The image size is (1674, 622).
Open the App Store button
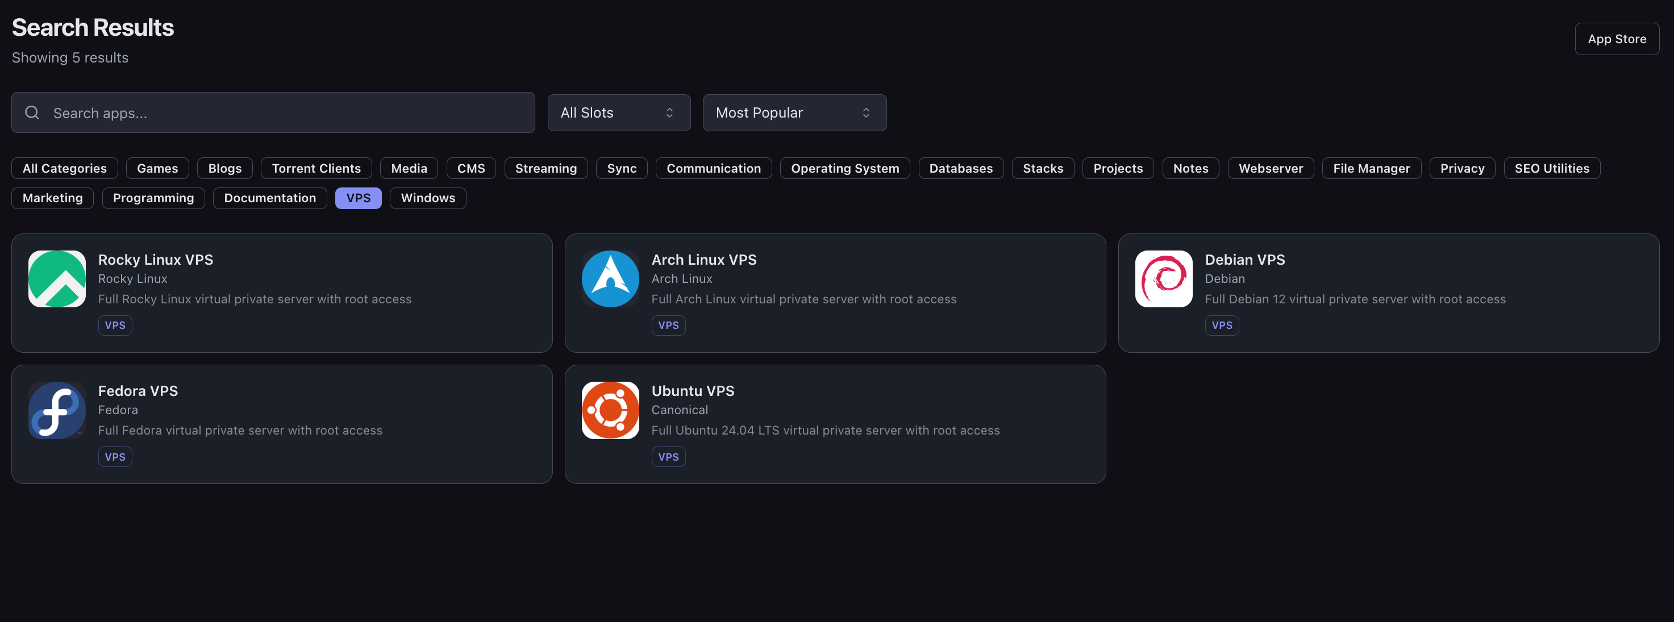pyautogui.click(x=1617, y=39)
